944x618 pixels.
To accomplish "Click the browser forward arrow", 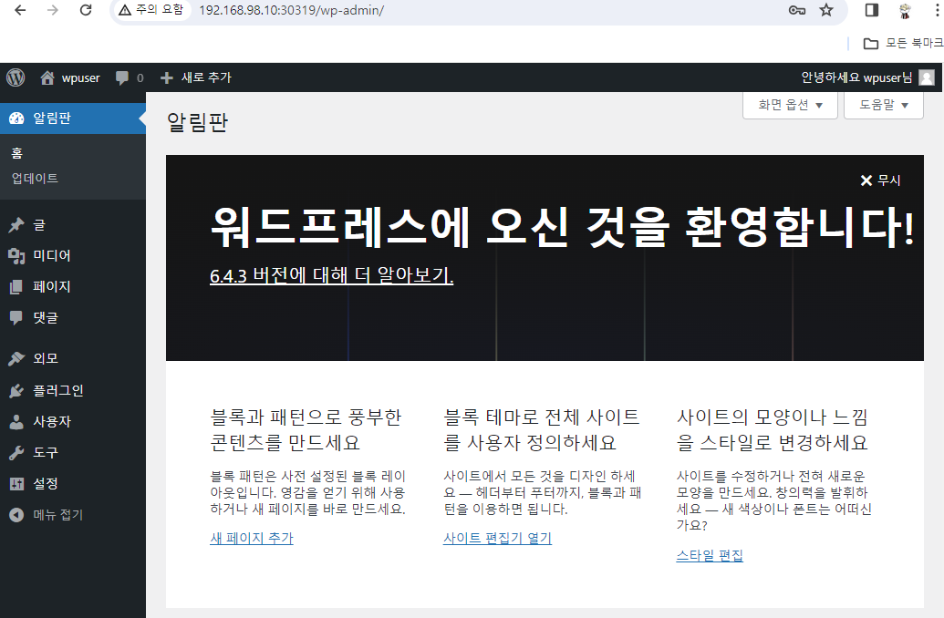I will pyautogui.click(x=53, y=10).
